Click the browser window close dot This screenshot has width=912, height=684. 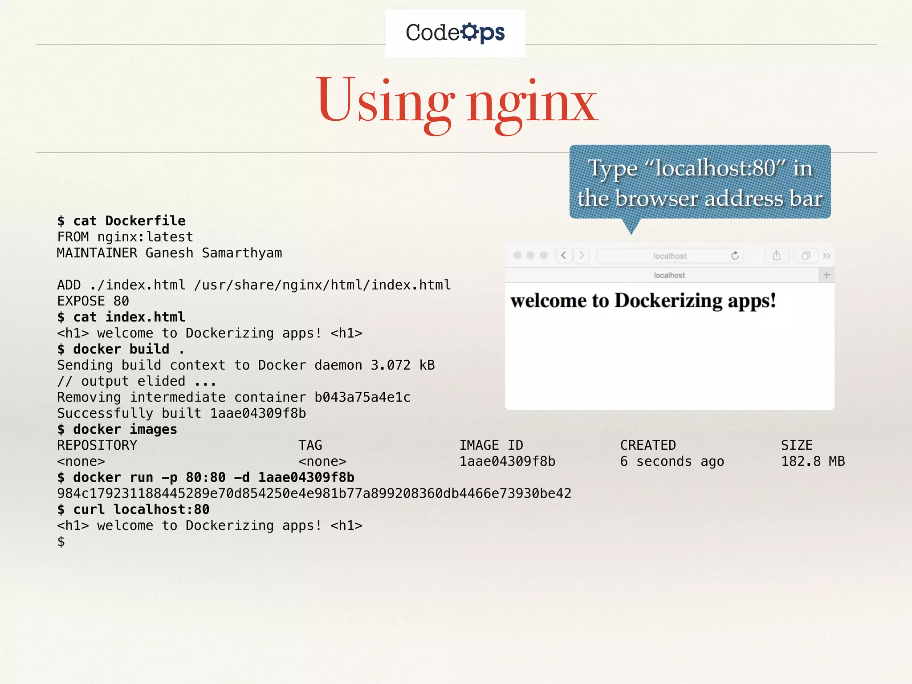tap(517, 255)
